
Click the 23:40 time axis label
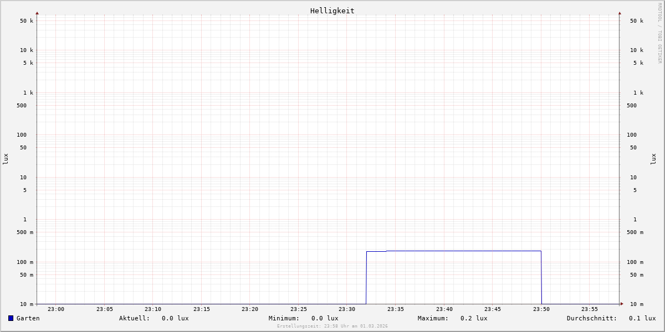click(444, 309)
